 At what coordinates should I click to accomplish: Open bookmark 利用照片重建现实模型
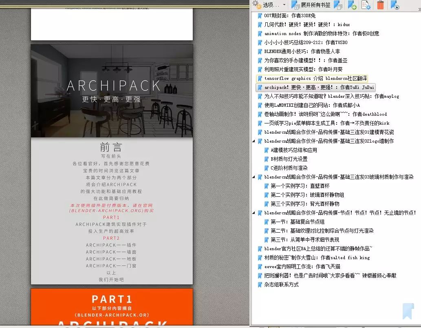[x=303, y=69]
